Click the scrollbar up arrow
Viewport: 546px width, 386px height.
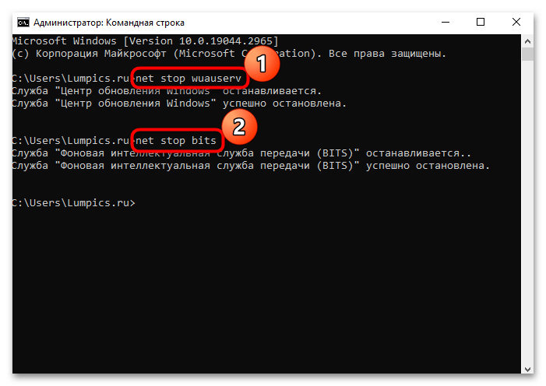(527, 41)
